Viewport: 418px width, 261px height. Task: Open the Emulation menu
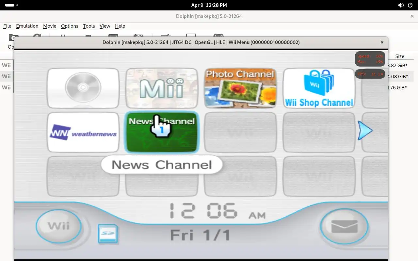click(x=27, y=26)
